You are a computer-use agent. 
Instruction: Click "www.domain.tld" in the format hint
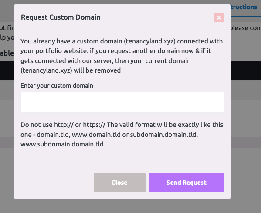96,135
